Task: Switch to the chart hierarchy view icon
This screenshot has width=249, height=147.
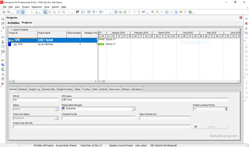Action: pyautogui.click(x=36, y=12)
